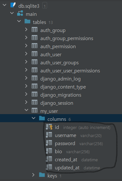
Task: Select the keys folder label
Action: point(52,176)
